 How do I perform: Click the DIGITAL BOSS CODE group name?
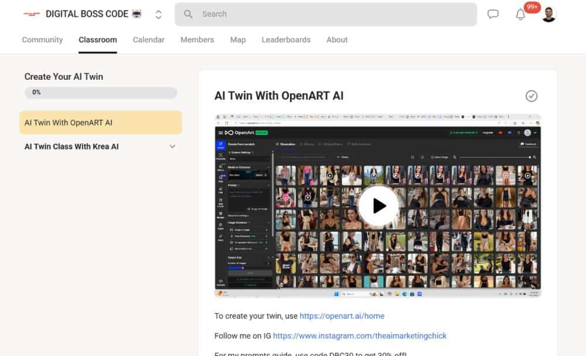tap(87, 14)
